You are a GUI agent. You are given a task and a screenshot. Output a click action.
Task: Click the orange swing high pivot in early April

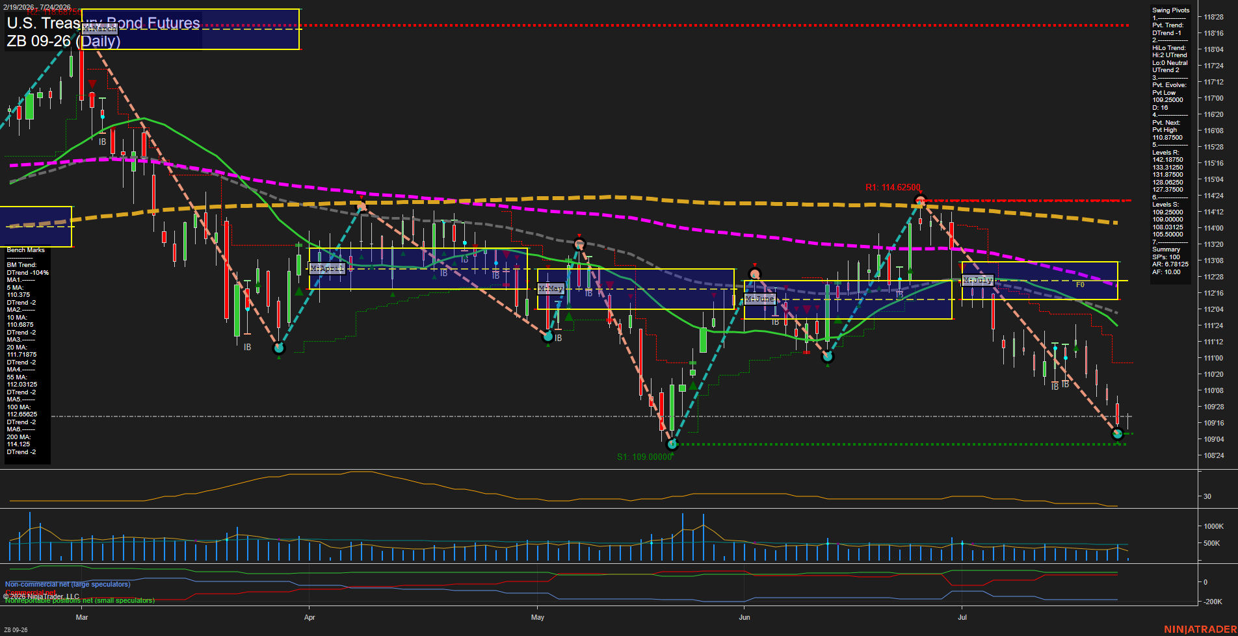(x=362, y=207)
